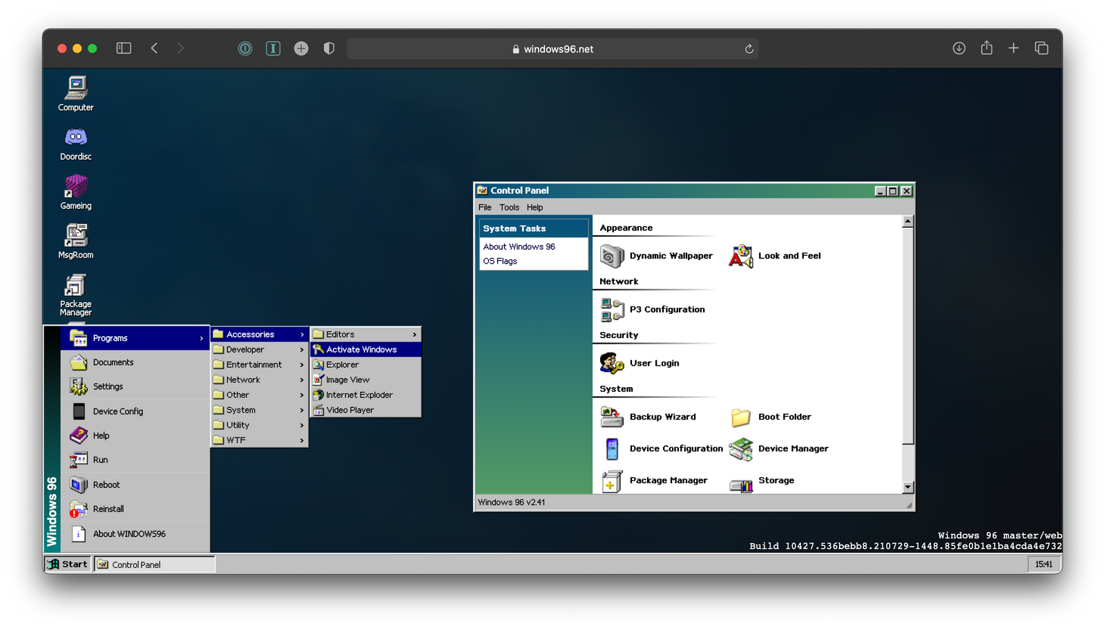Expand the Editors submenu
Viewport: 1105px width, 630px height.
click(365, 335)
